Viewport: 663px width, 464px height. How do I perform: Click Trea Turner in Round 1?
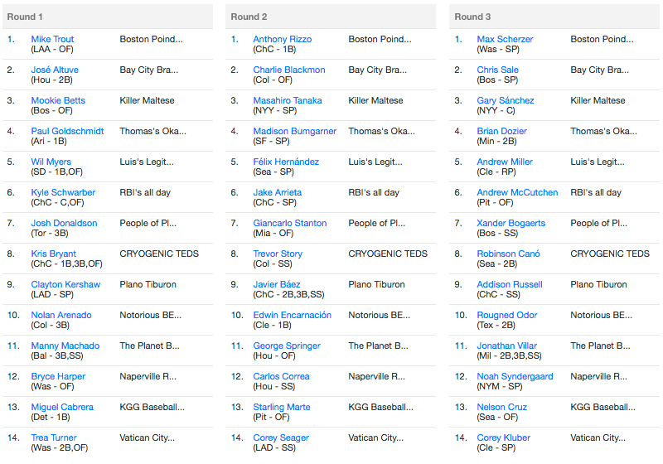click(54, 437)
